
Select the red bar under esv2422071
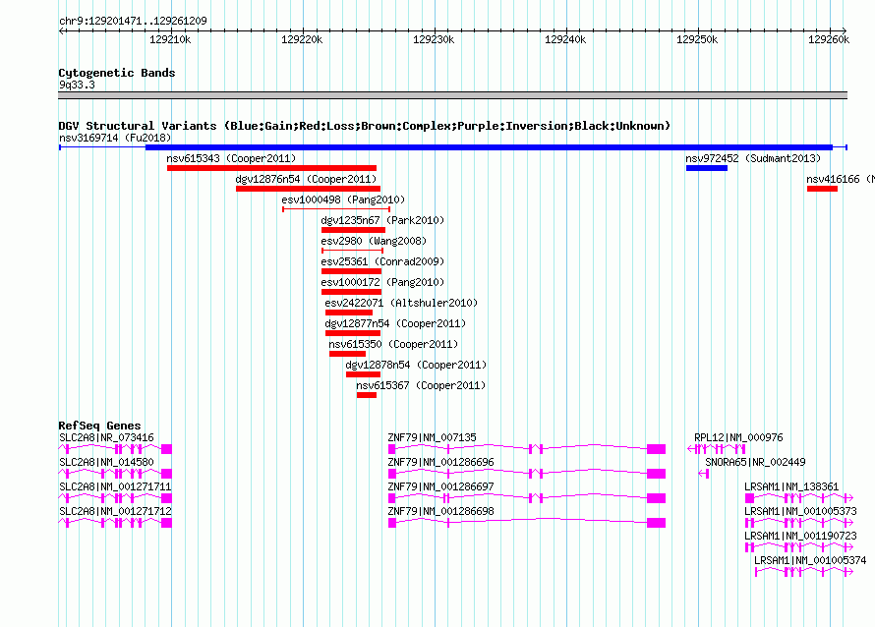pos(349,313)
